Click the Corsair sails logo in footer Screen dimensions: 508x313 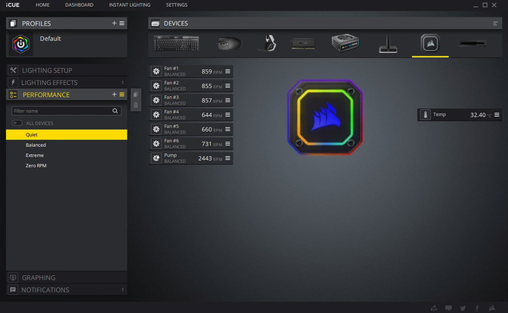[x=492, y=308]
